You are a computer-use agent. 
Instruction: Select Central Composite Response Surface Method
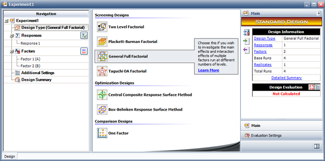point(150,95)
